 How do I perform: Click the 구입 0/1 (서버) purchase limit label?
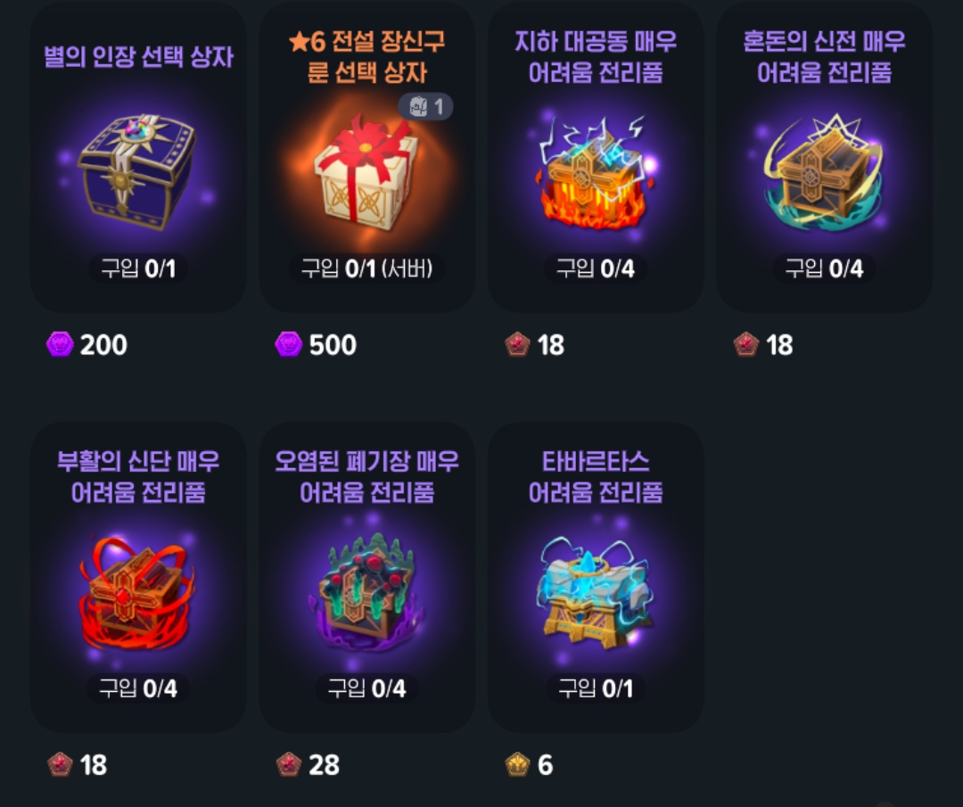click(x=366, y=268)
